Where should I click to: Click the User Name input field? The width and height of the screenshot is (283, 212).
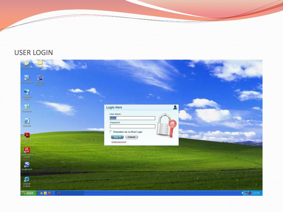pos(132,118)
